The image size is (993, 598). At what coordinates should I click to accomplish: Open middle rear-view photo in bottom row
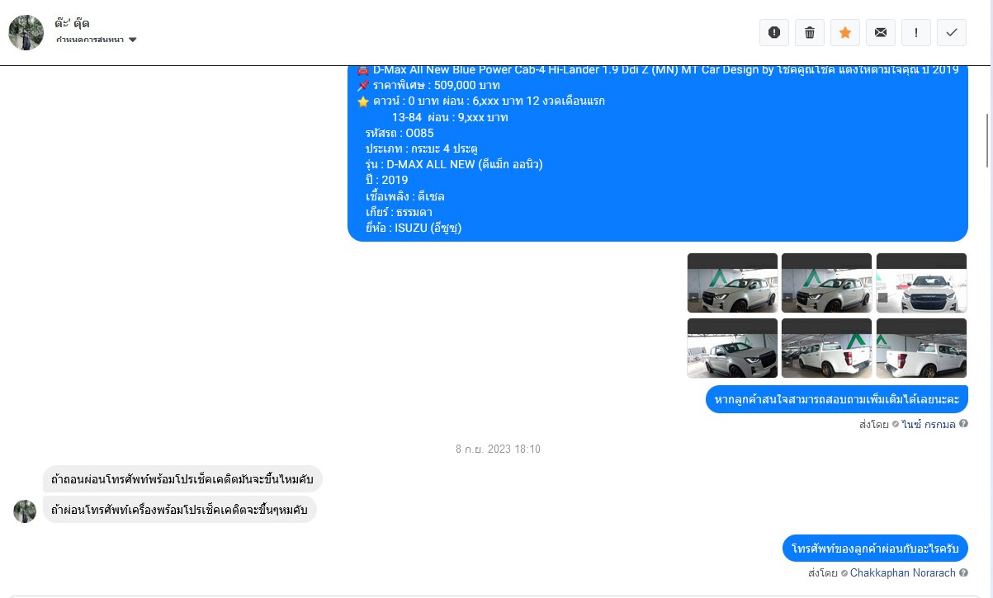(826, 348)
